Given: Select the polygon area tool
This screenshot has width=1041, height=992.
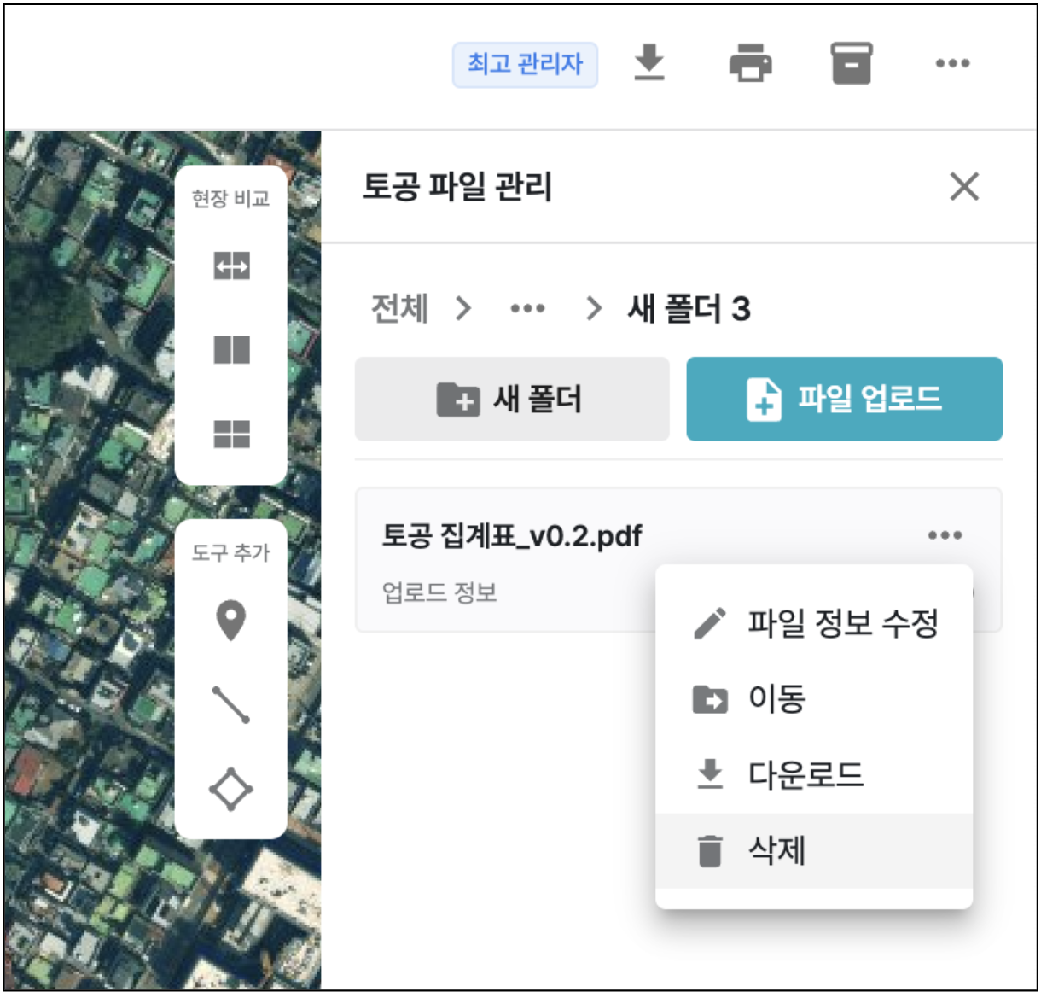Looking at the screenshot, I should [x=231, y=789].
